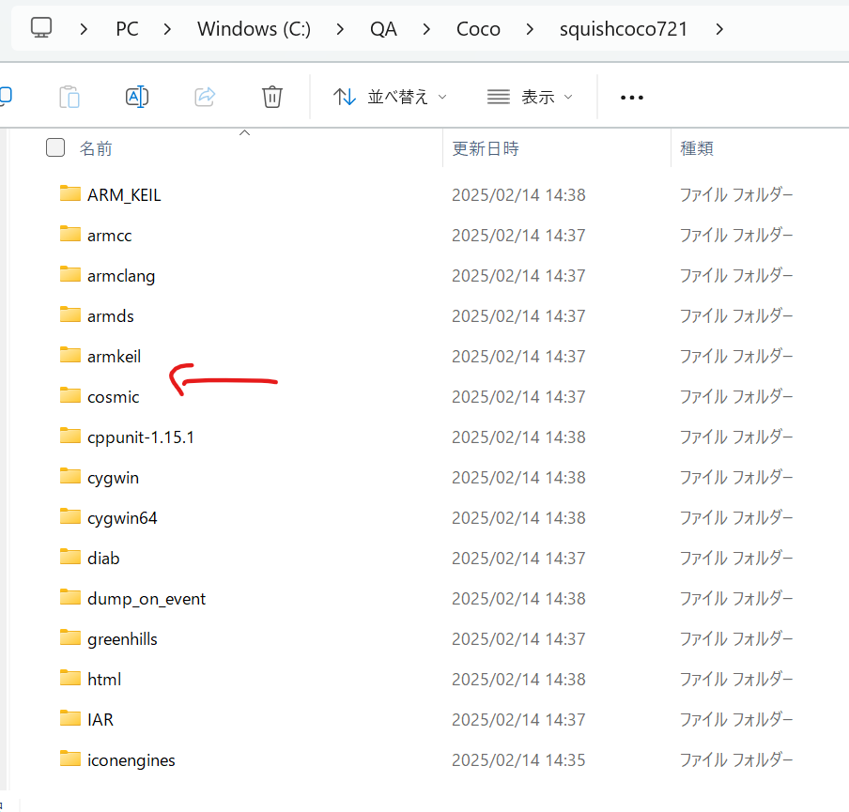
Task: Click the ARM_KEIL row's ファイル フォルダー type
Action: [x=736, y=195]
